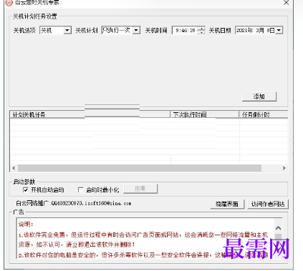This screenshot has width=303, height=271.
Task: Click the task list horizontal scrollbar thumb
Action: tap(140, 168)
